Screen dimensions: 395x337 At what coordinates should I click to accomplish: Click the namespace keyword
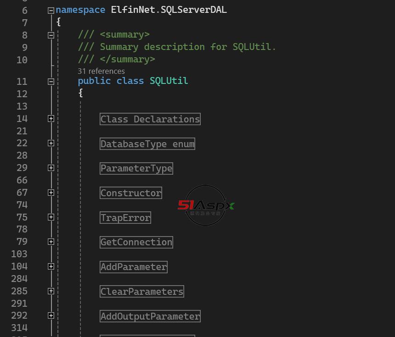coord(80,10)
